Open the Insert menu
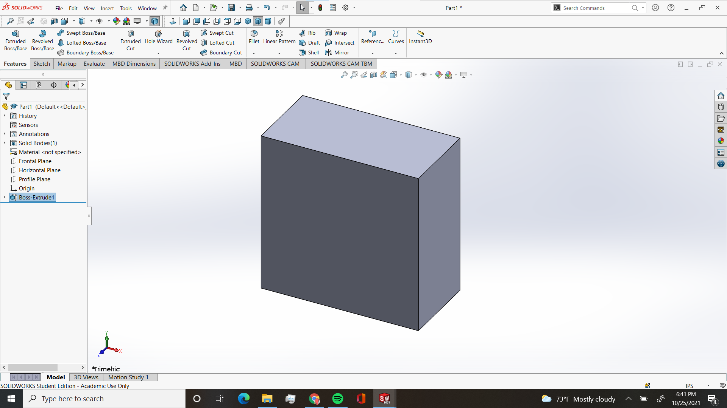This screenshot has height=408, width=727. click(107, 8)
